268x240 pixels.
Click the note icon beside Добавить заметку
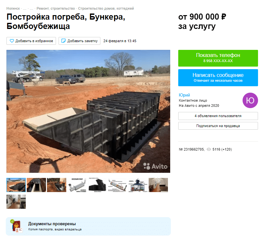(63, 41)
